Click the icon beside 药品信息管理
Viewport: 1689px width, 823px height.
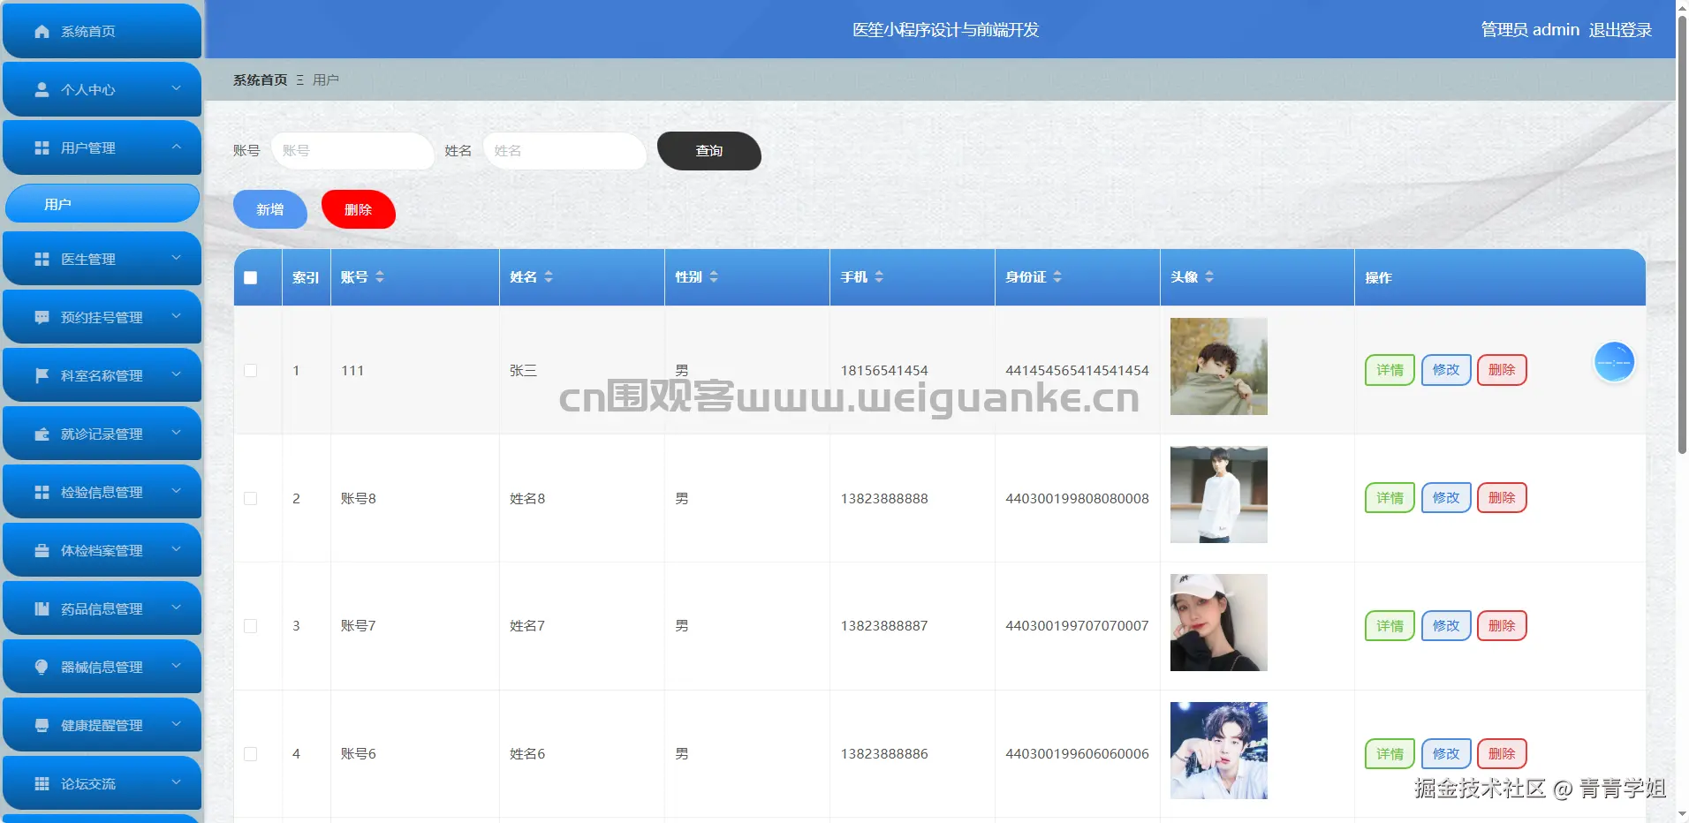tap(42, 609)
